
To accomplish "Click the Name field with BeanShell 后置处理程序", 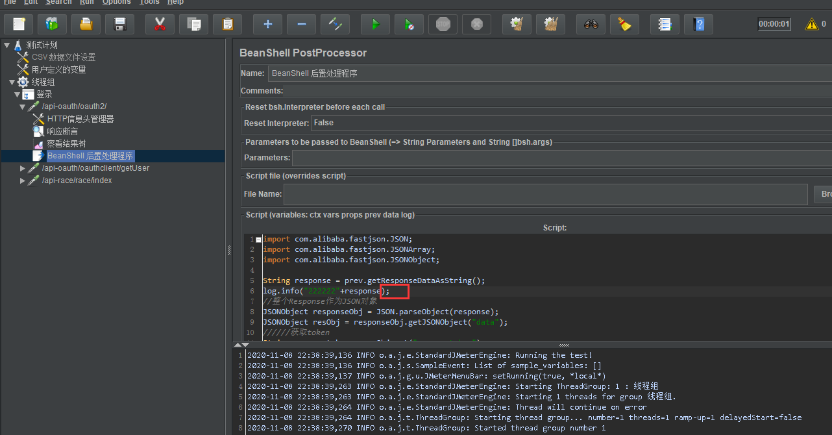I will pyautogui.click(x=550, y=73).
